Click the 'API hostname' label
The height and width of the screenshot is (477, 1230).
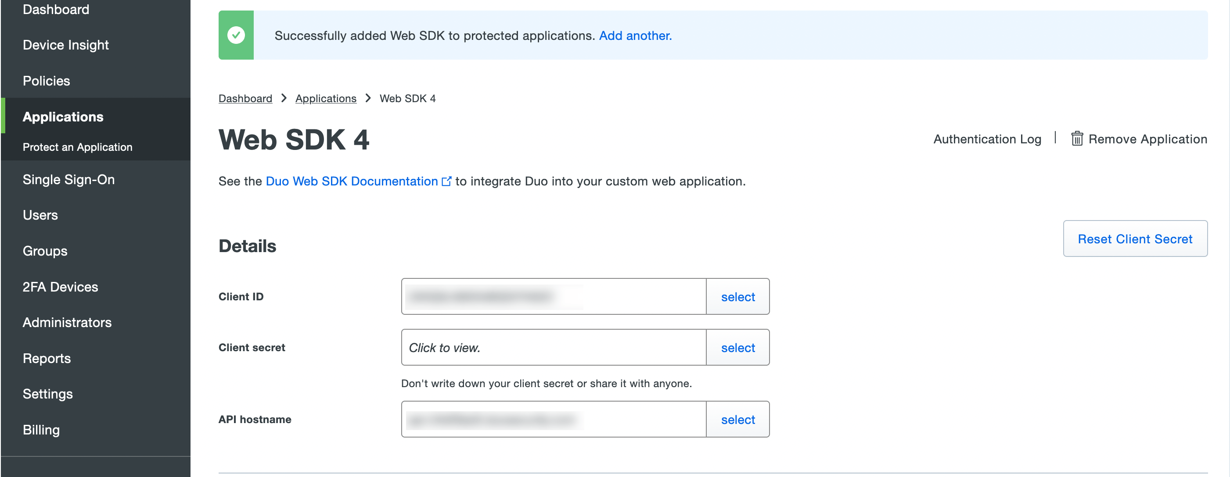click(255, 420)
